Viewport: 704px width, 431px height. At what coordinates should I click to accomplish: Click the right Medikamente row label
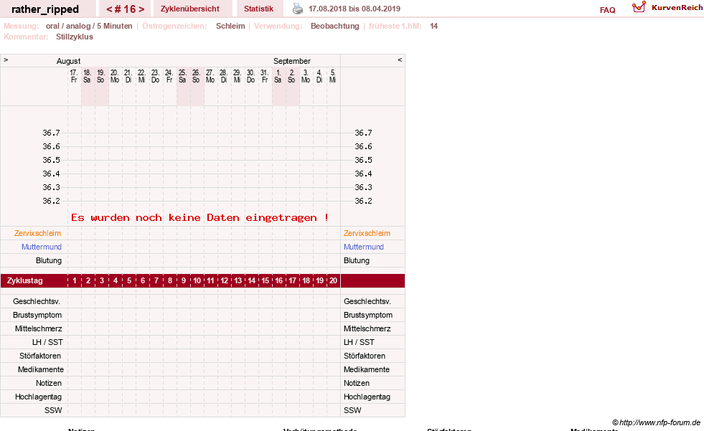point(367,369)
